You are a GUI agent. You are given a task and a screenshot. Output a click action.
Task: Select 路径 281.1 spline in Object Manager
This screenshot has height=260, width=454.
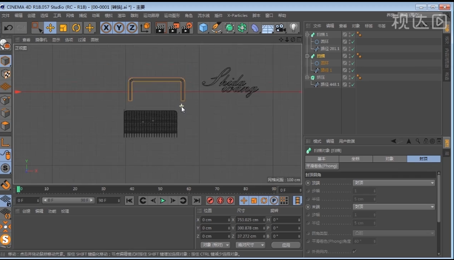[330, 49]
